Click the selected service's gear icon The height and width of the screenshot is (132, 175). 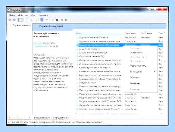click(x=77, y=45)
